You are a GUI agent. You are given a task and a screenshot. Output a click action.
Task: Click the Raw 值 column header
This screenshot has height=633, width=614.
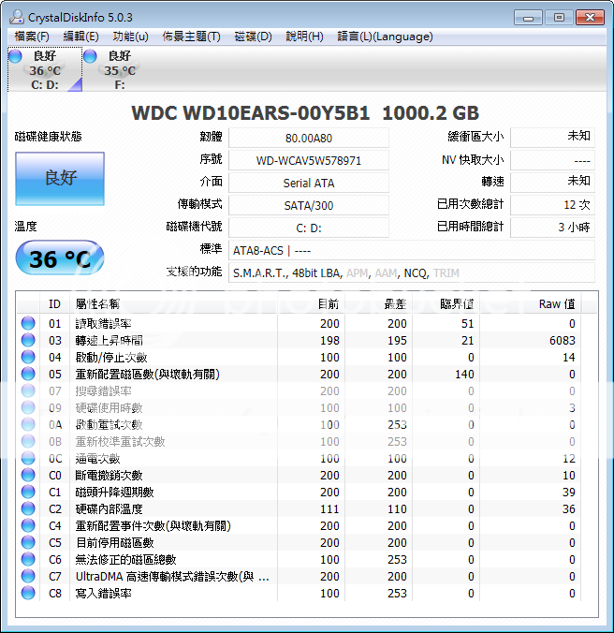tap(556, 304)
